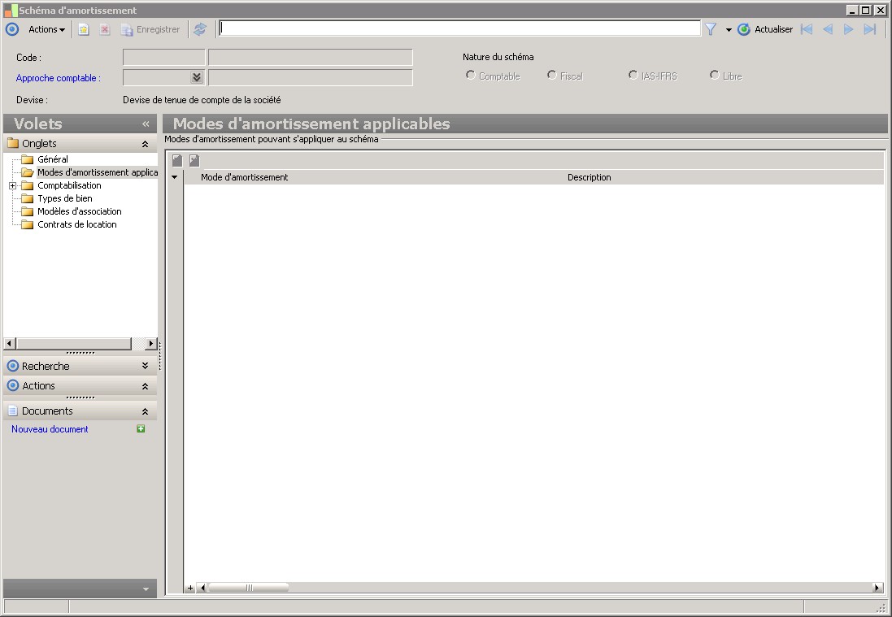Click the Recherche section icon
This screenshot has width=892, height=617.
click(12, 366)
